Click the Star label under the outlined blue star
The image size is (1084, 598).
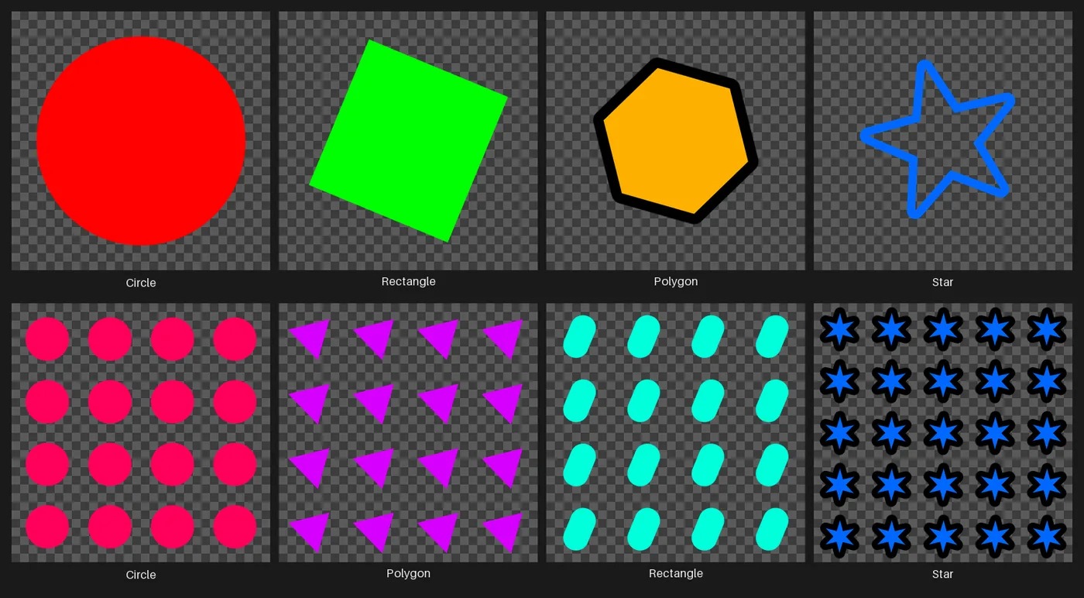(x=942, y=283)
